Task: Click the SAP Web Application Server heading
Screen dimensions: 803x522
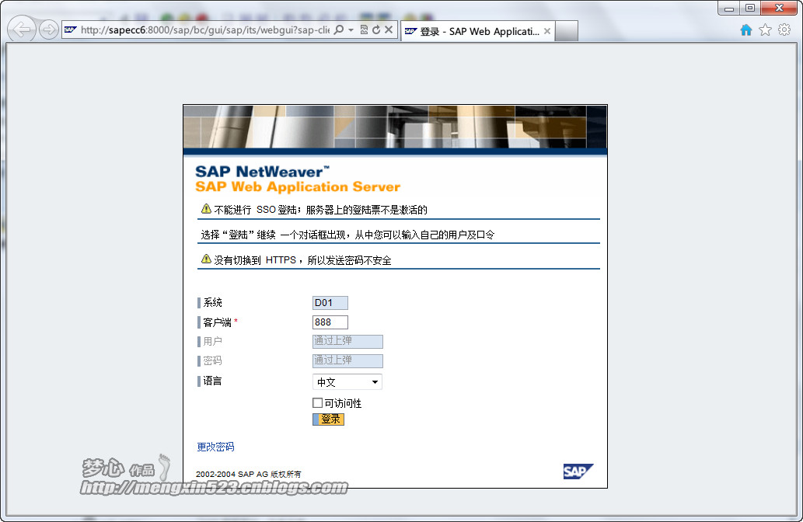Action: pyautogui.click(x=298, y=186)
